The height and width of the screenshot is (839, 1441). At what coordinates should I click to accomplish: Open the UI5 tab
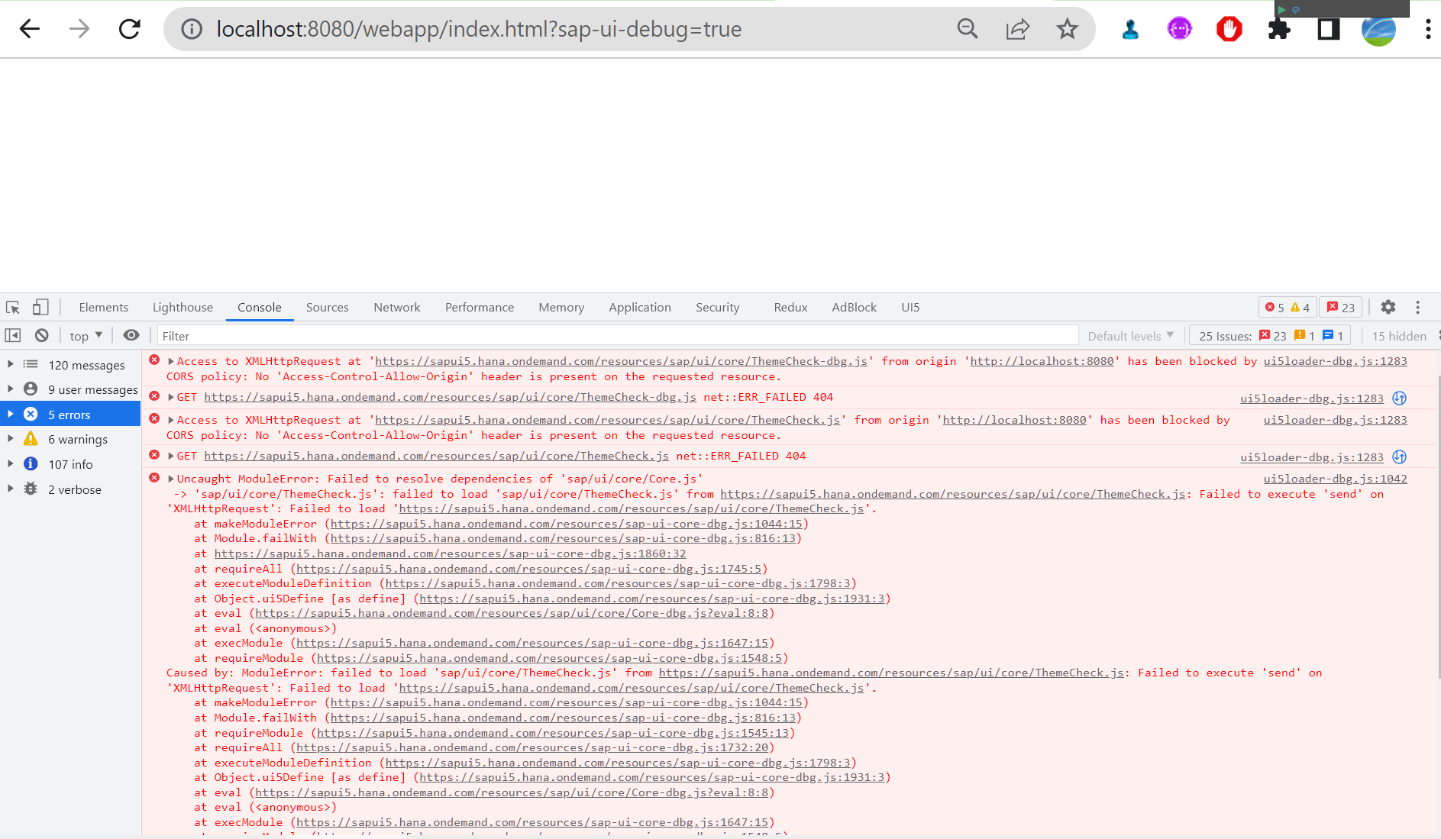tap(910, 307)
